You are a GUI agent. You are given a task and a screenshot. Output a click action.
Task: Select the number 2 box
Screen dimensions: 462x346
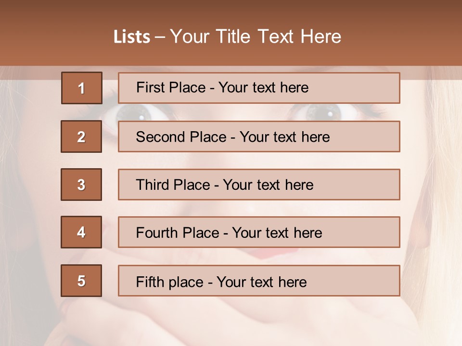pyautogui.click(x=81, y=136)
